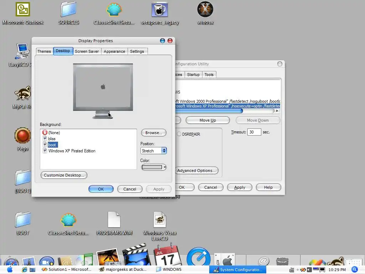Screen dimensions: 365x274
Task: Select the Desktop tab
Action: [x=63, y=51]
